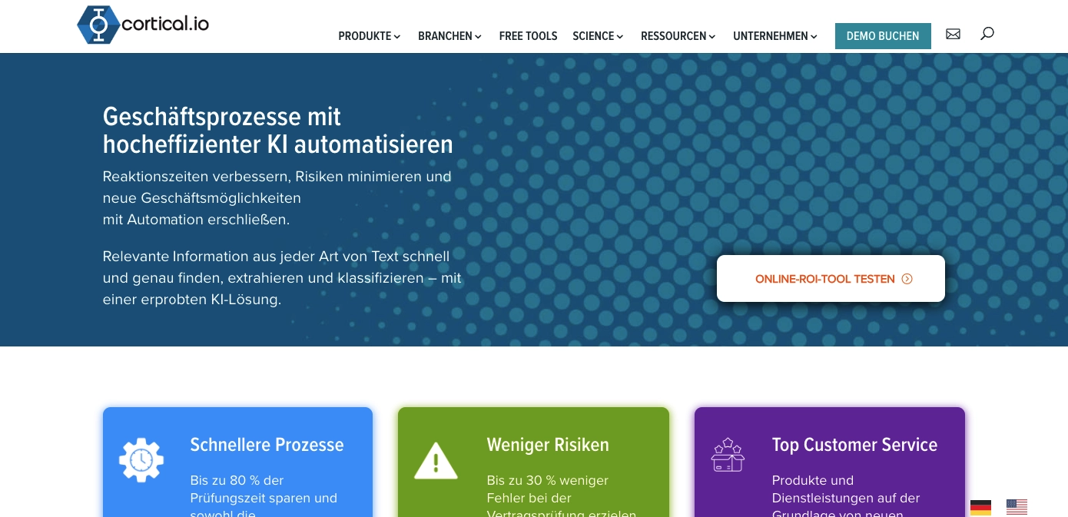
Task: Expand the UNTERNEHMEN dropdown menu
Action: pyautogui.click(x=775, y=36)
